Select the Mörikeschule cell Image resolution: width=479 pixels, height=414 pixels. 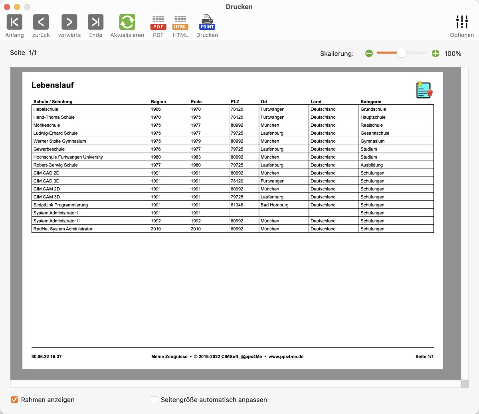pos(90,125)
